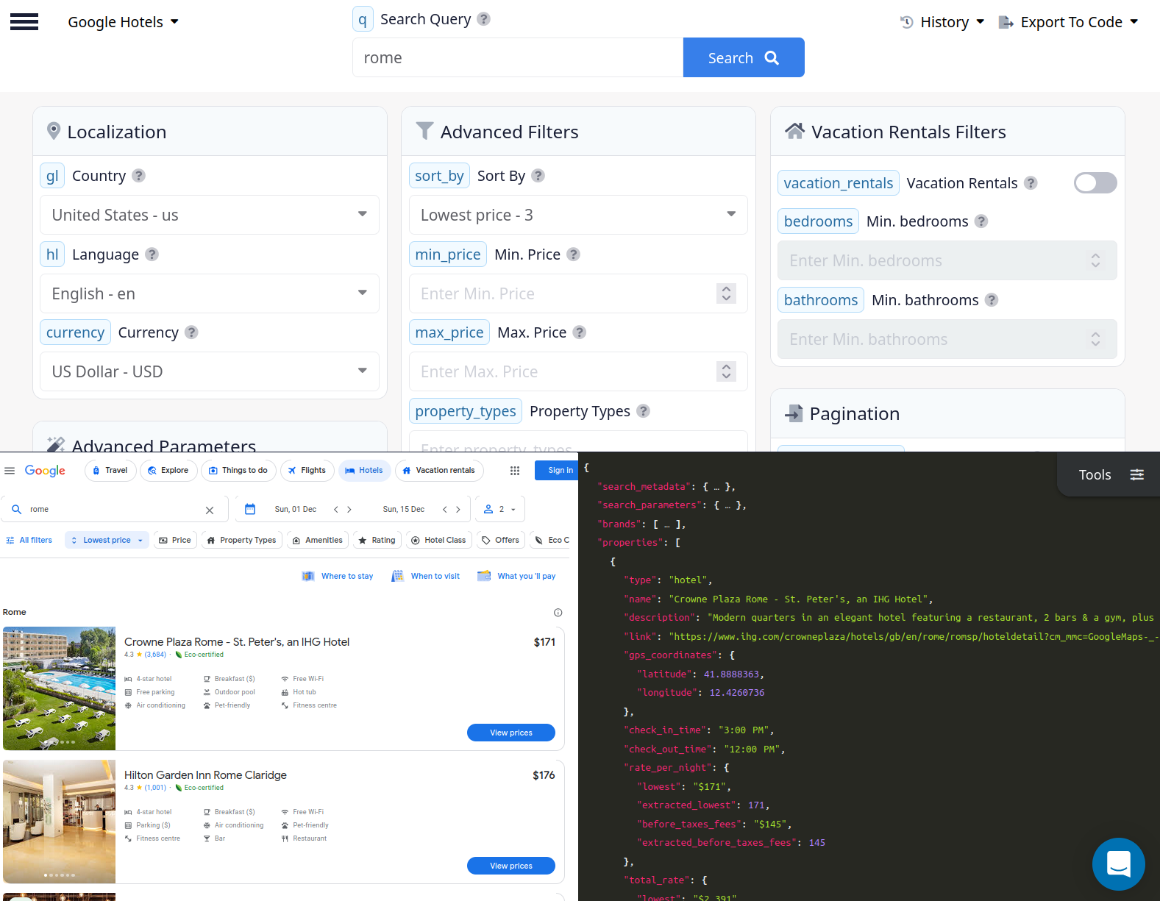Viewport: 1160px width, 901px height.
Task: Click Max. Price stepper arrows
Action: coord(726,371)
